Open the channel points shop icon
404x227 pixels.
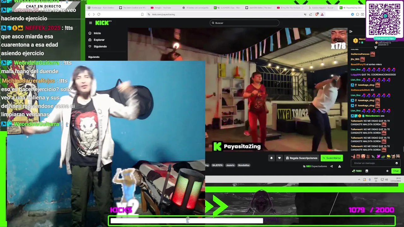click(367, 171)
